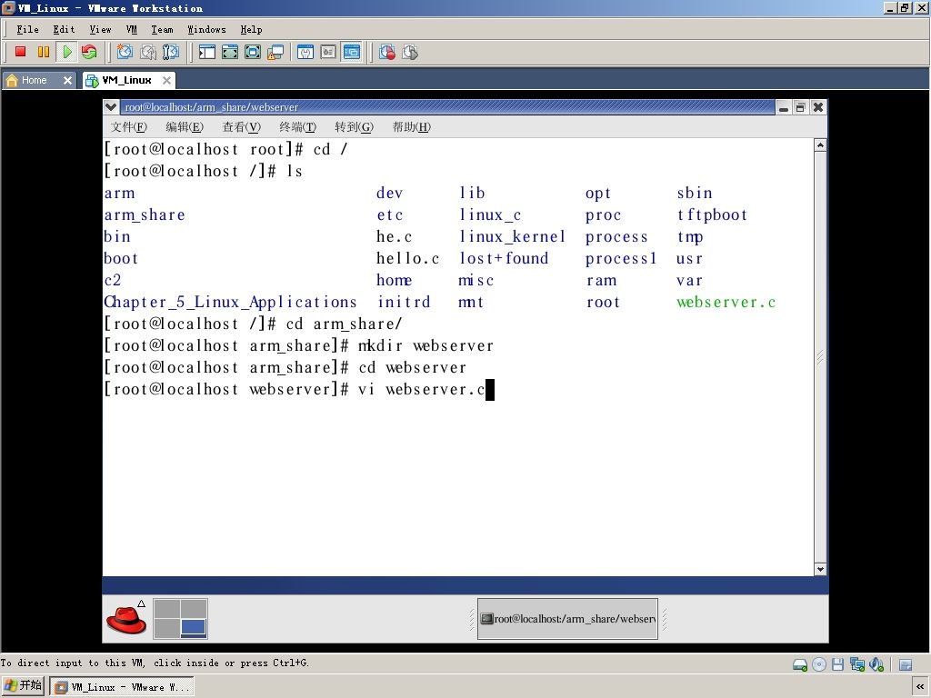Screen dimensions: 931x698
Task: Click root@localhost terminal button in GNOME panel
Action: pos(567,618)
